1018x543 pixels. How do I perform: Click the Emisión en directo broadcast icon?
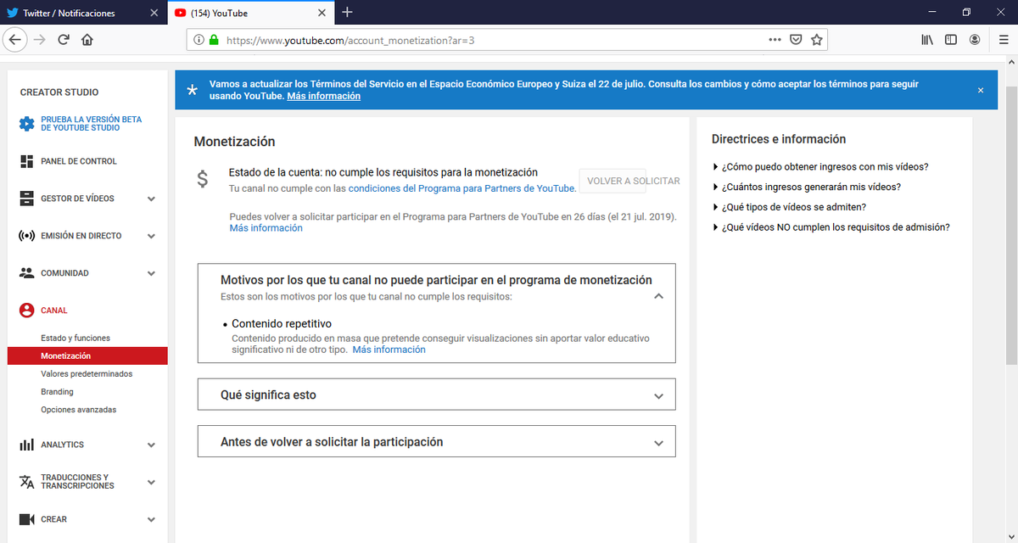26,236
